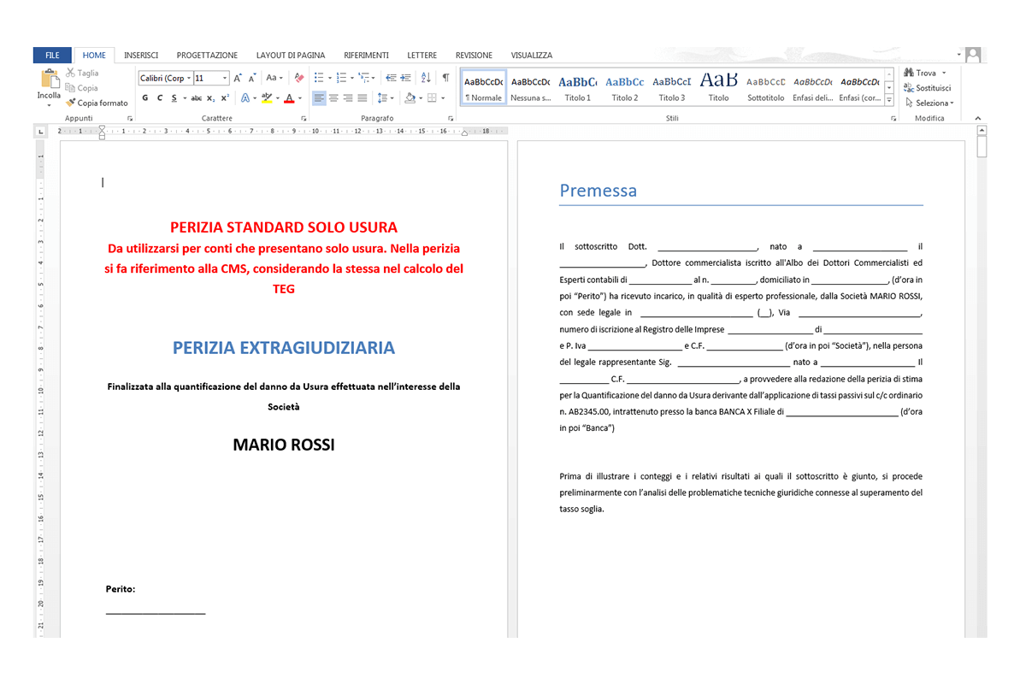1020x684 pixels.
Task: Switch to REVISIONE tab
Action: tap(474, 56)
